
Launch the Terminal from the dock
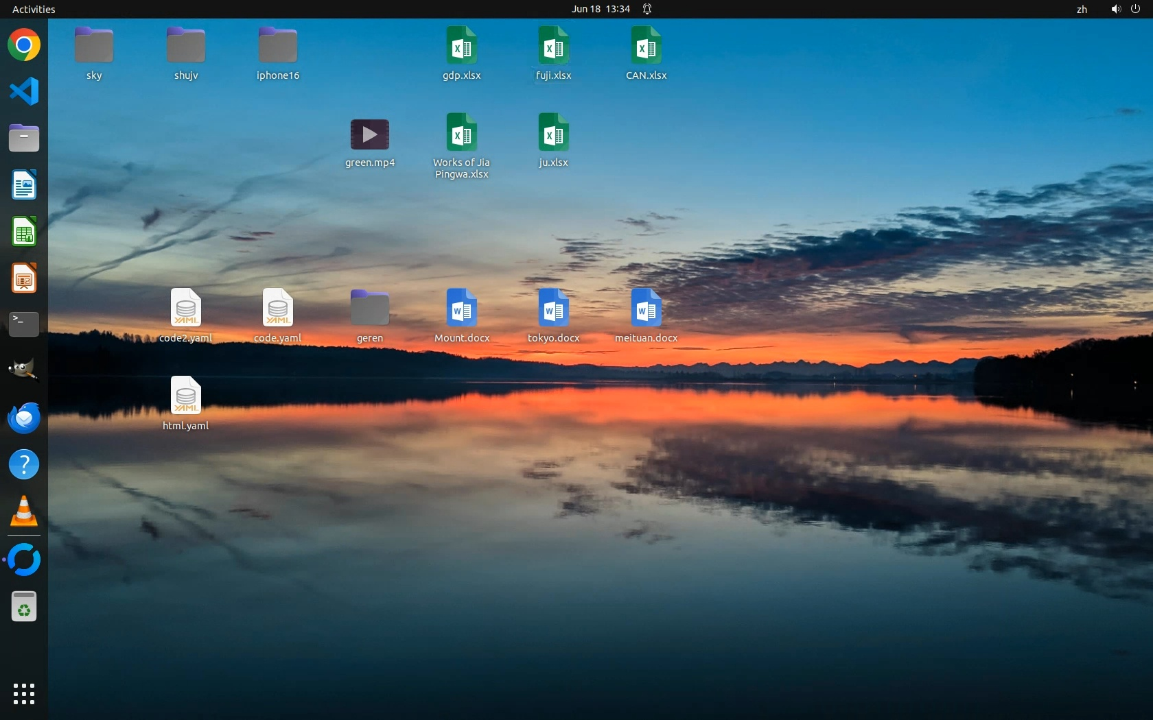point(24,324)
